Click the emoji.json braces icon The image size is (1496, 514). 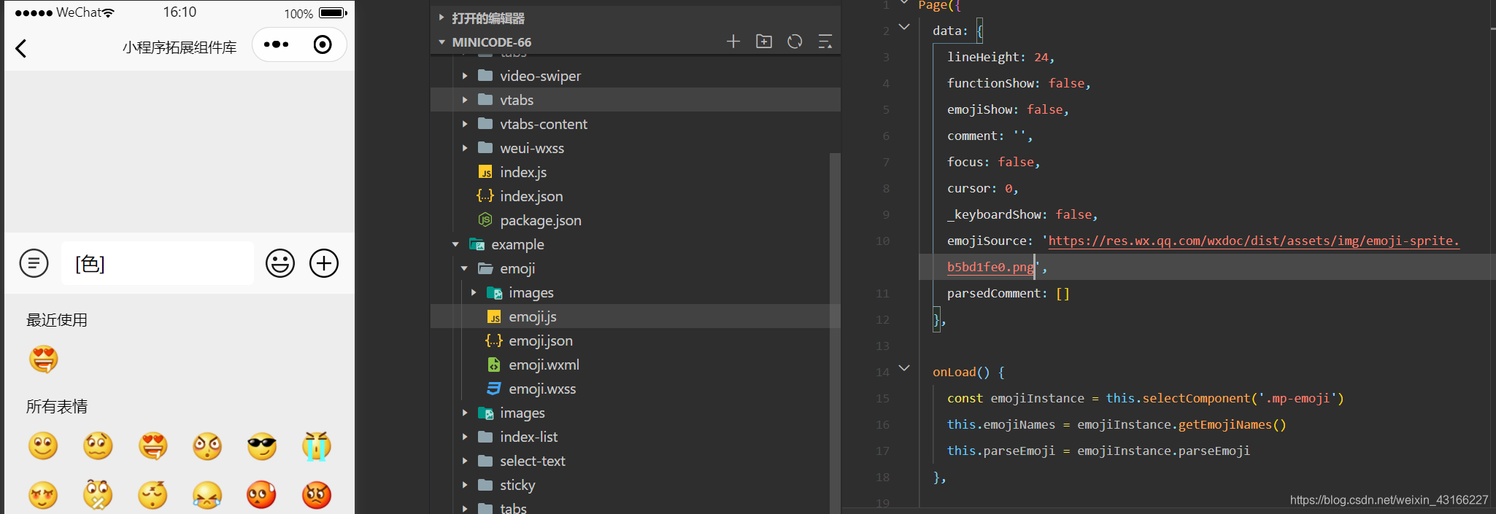pos(494,340)
